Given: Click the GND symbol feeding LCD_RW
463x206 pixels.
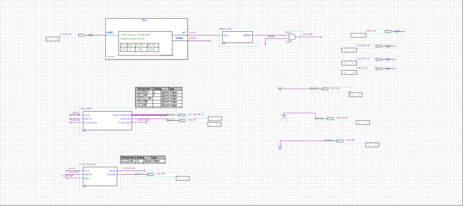Looking at the screenshot, I should [x=280, y=147].
